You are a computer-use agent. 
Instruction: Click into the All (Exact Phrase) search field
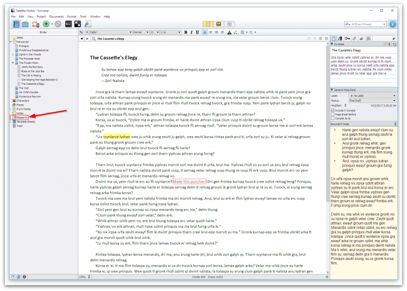pyautogui.click(x=366, y=24)
